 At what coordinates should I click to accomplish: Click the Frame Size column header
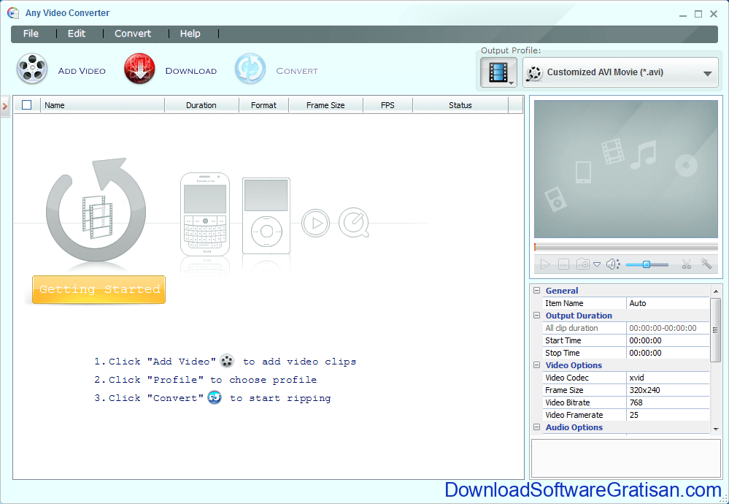pos(325,105)
